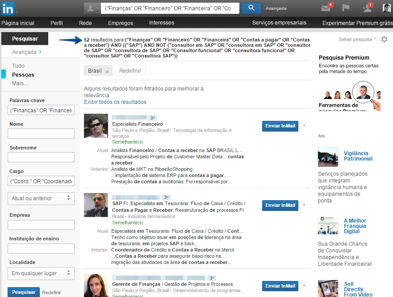393x297 pixels.
Task: Remove the Brasil filter tag
Action: pos(107,71)
